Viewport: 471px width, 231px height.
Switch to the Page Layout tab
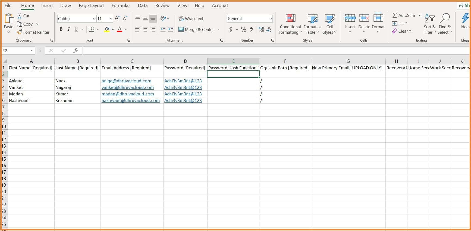click(x=91, y=5)
